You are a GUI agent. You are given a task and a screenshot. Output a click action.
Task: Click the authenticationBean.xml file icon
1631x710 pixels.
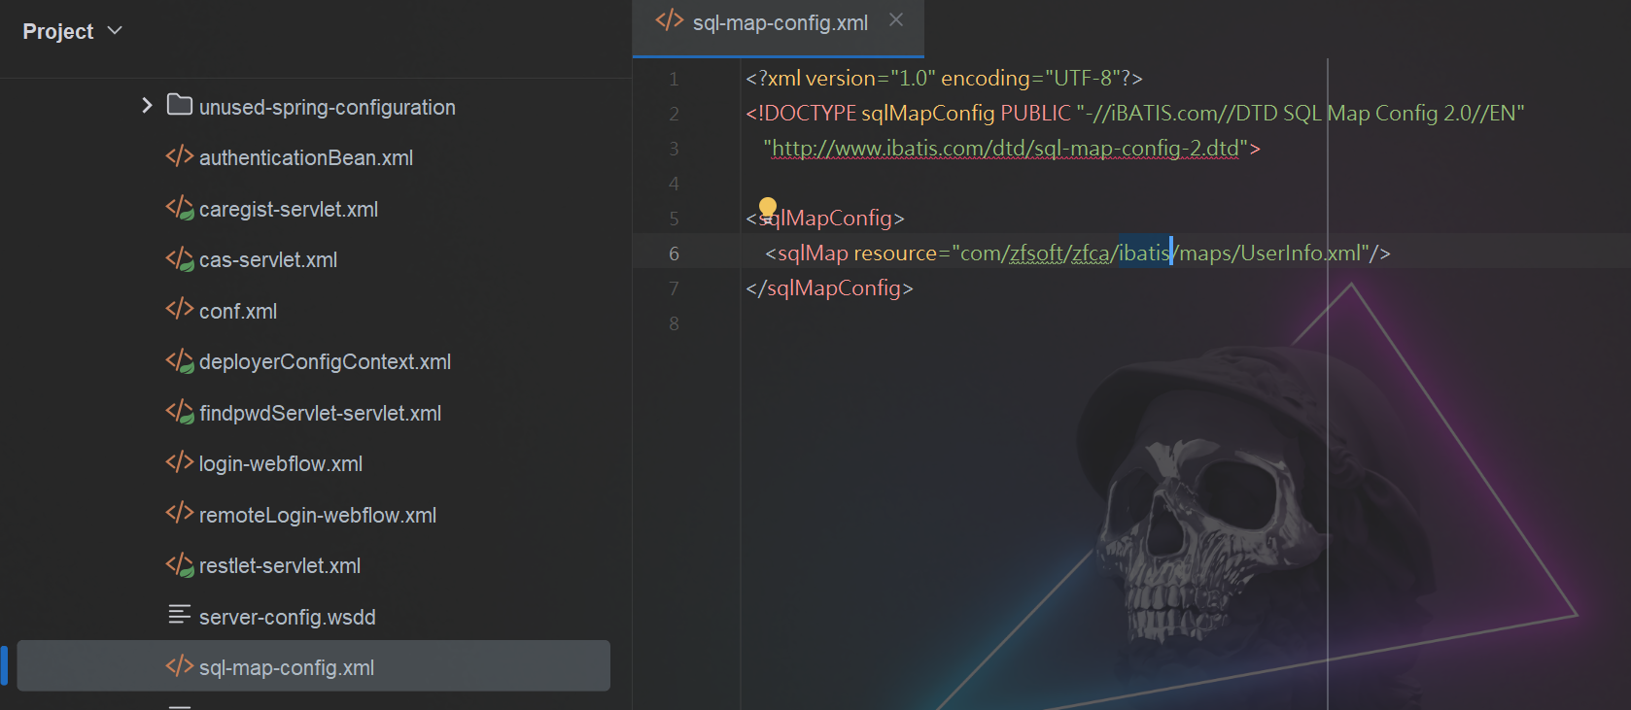[x=179, y=157]
